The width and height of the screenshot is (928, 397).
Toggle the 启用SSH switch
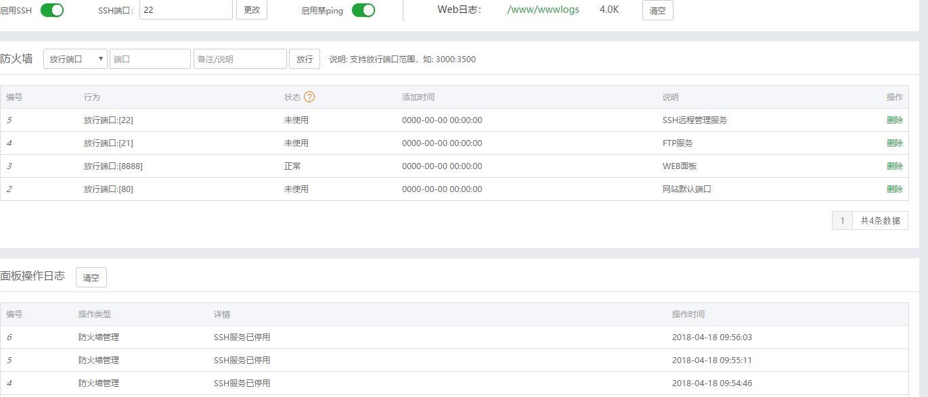coord(52,10)
